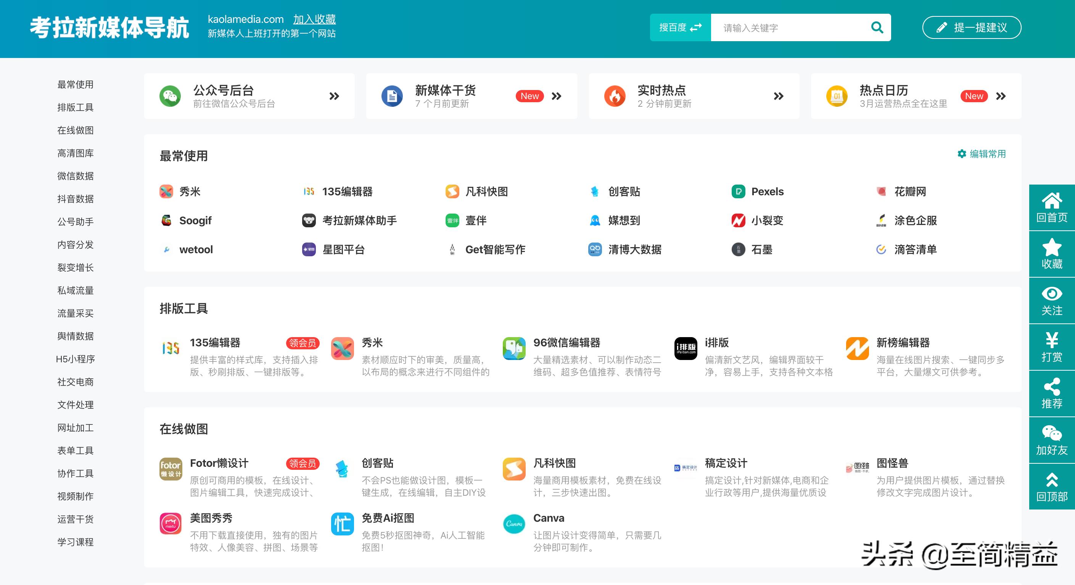
Task: Click the 清博大数据 icon
Action: 595,249
